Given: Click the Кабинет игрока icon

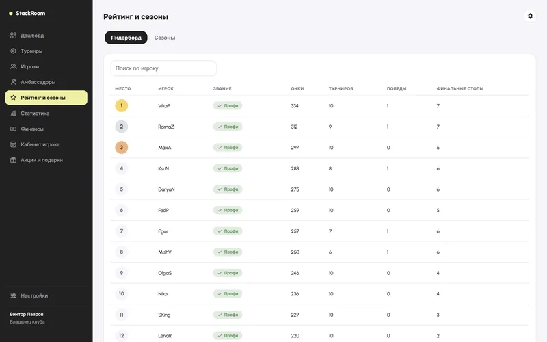Looking at the screenshot, I should point(13,144).
